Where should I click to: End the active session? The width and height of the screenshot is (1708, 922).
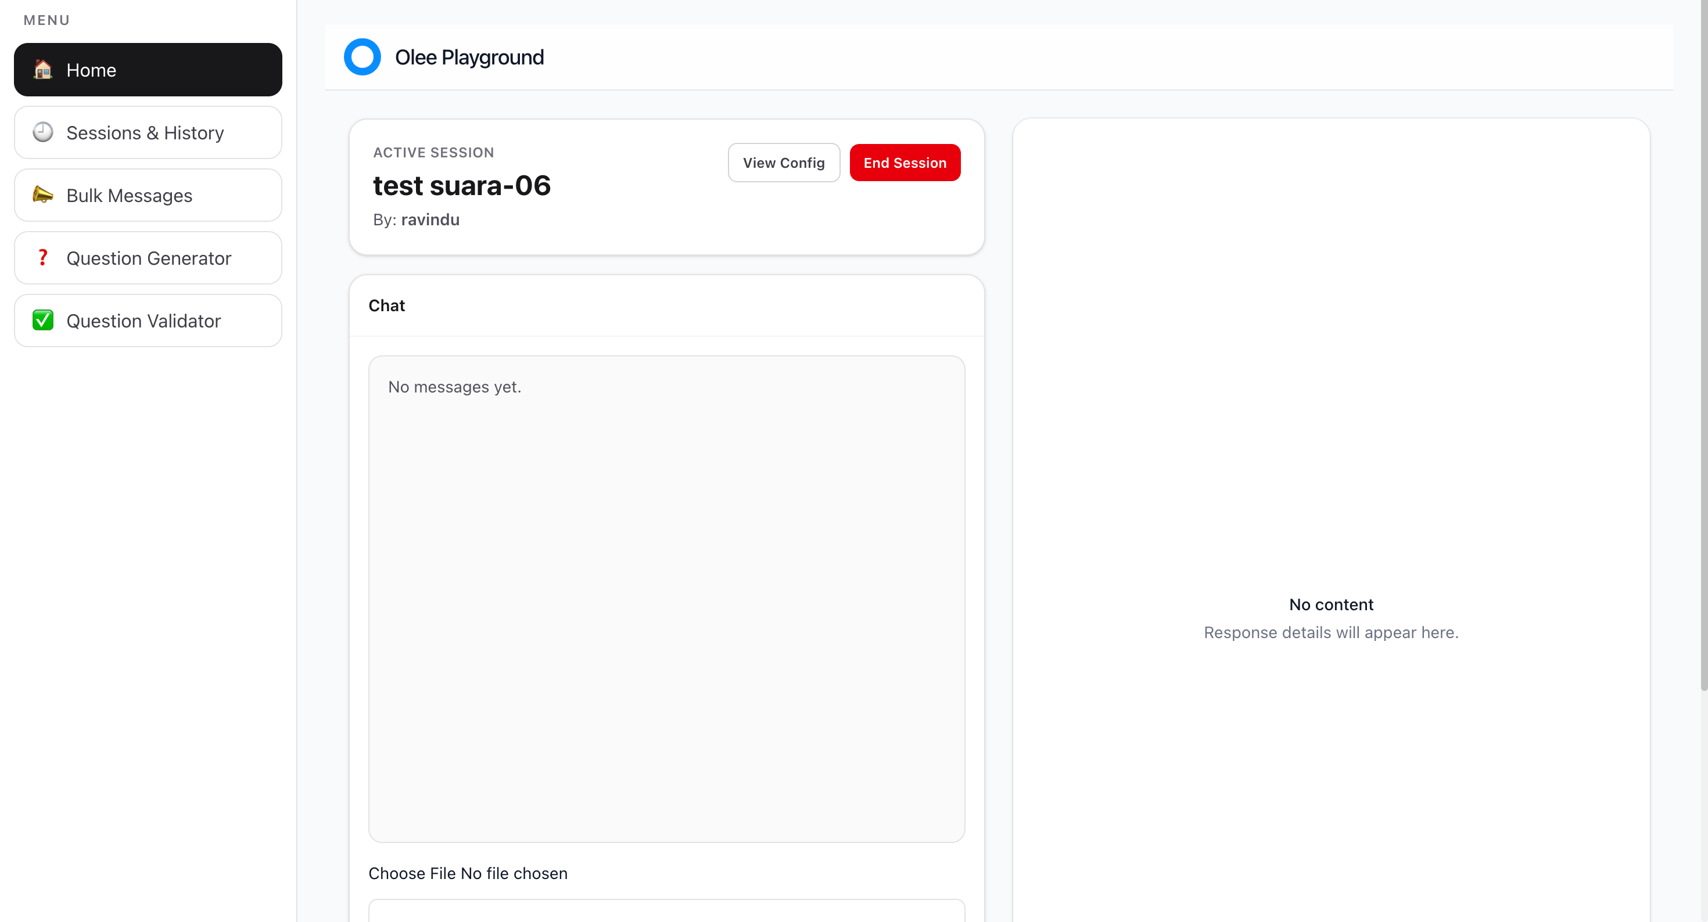click(905, 163)
